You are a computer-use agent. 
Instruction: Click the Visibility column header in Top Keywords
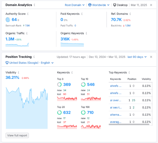click(146, 79)
